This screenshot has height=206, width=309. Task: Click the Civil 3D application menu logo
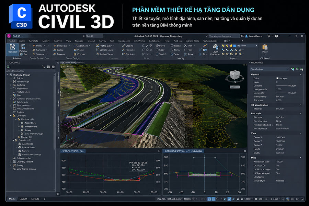pyautogui.click(x=9, y=36)
